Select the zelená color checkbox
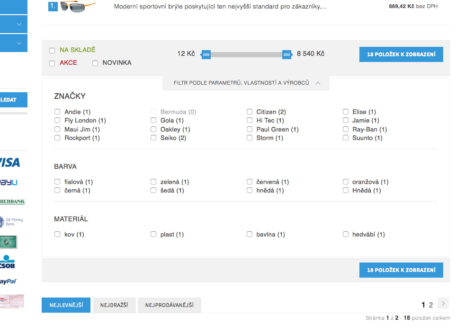This screenshot has width=474, height=333. pos(153,182)
